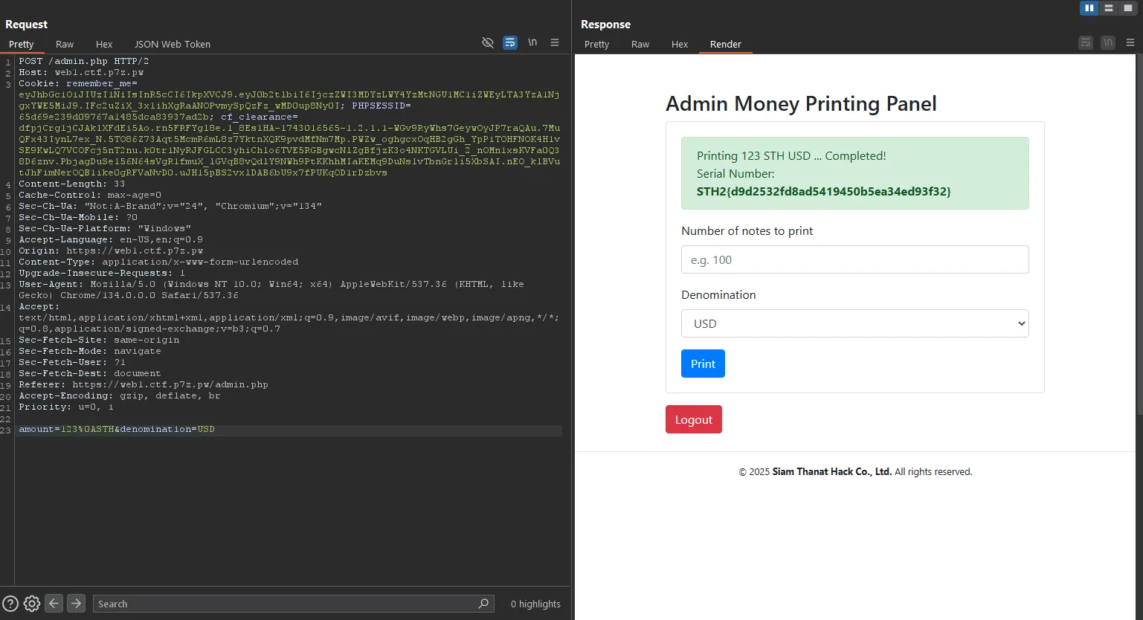Click Content-Type header line
This screenshot has width=1143, height=620.
[158, 262]
